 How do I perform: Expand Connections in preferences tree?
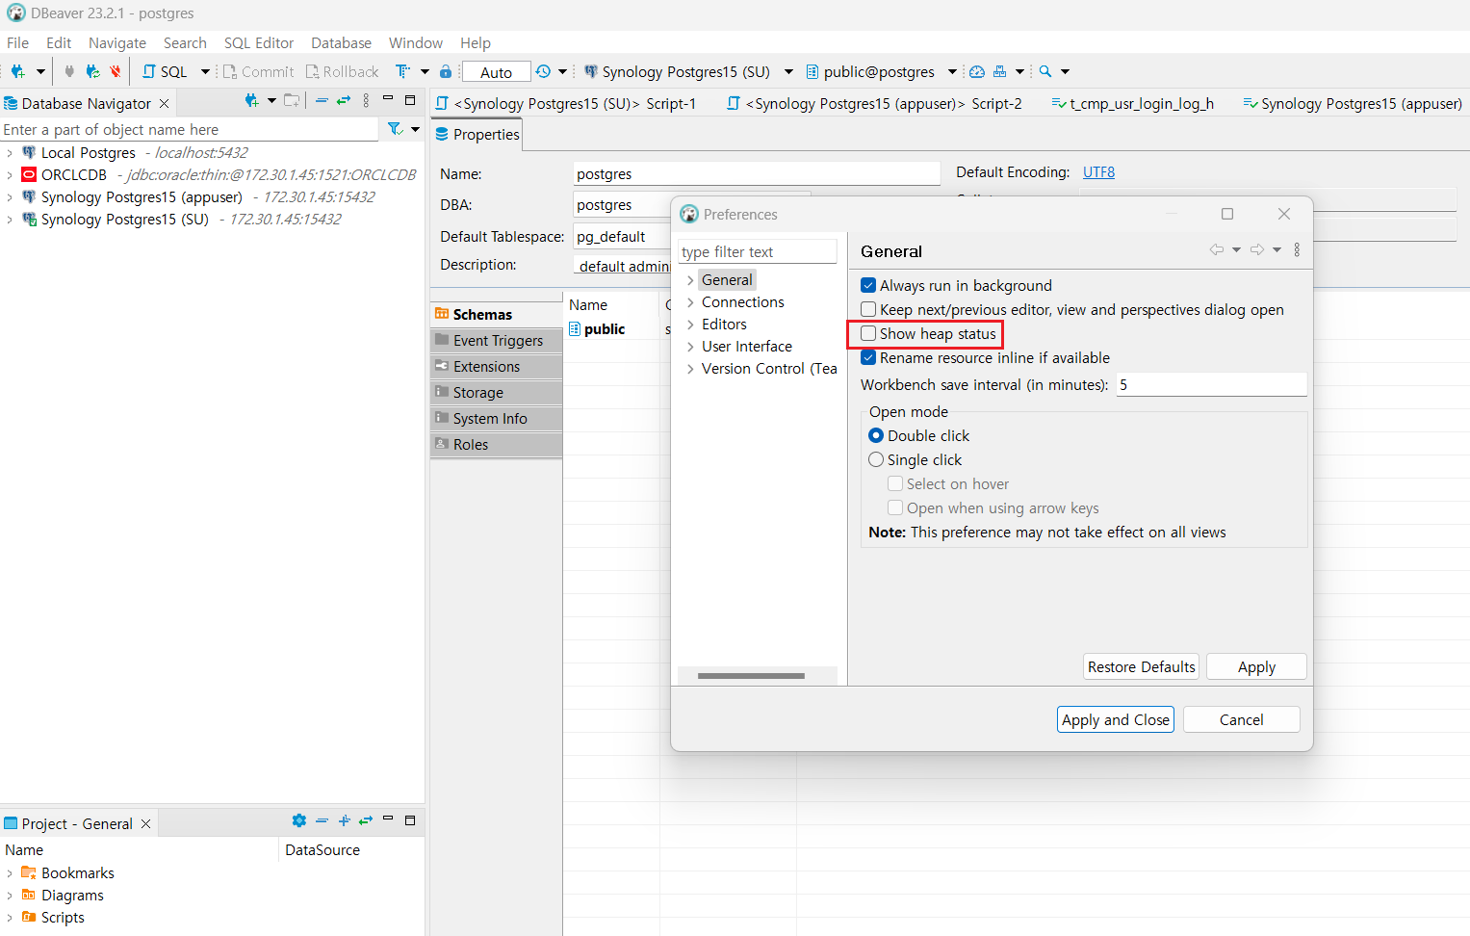tap(690, 302)
